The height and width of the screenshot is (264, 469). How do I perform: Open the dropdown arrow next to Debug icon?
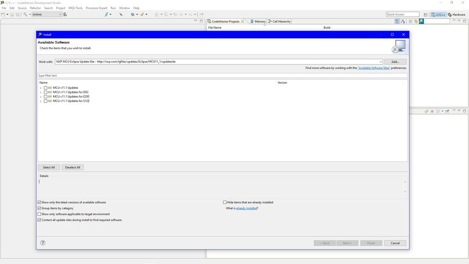[137, 15]
